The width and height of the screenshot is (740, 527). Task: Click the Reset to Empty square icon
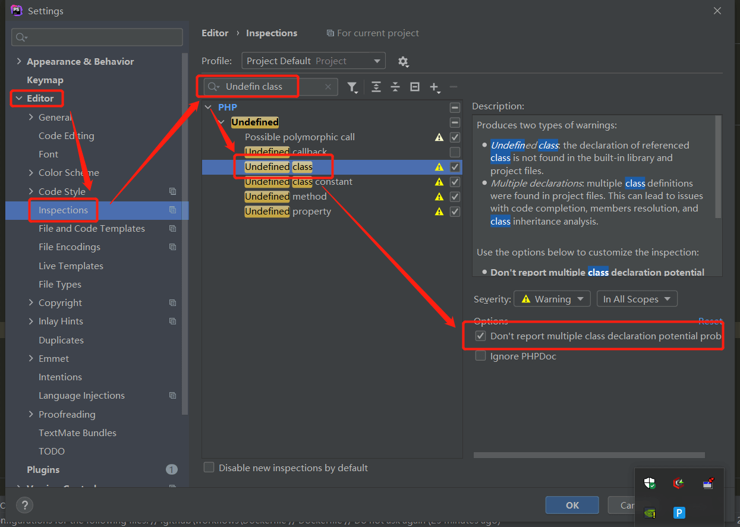[415, 87]
